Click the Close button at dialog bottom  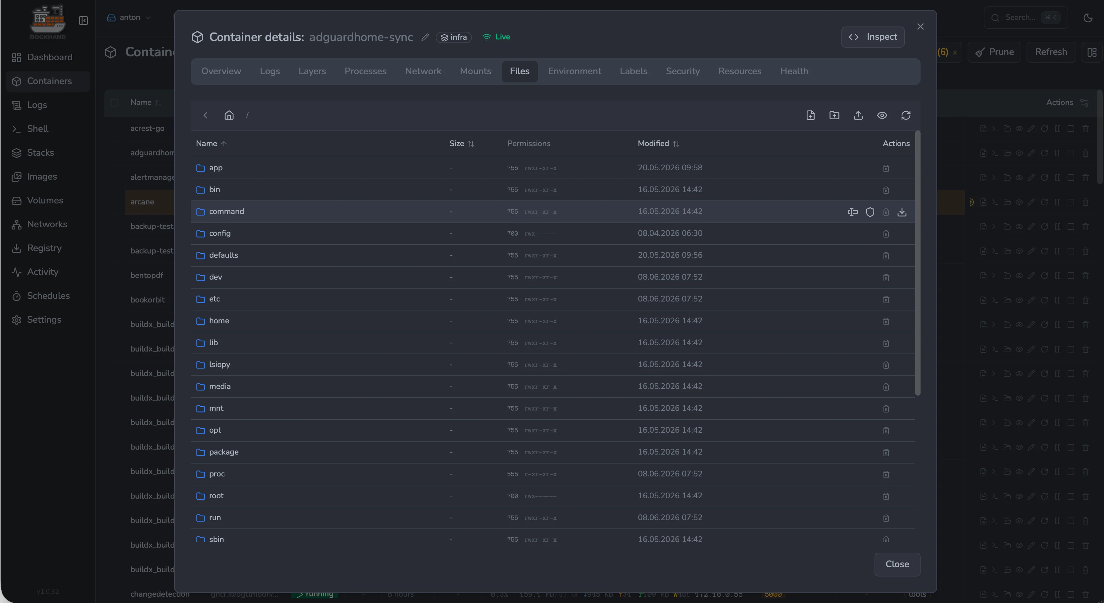pyautogui.click(x=897, y=564)
